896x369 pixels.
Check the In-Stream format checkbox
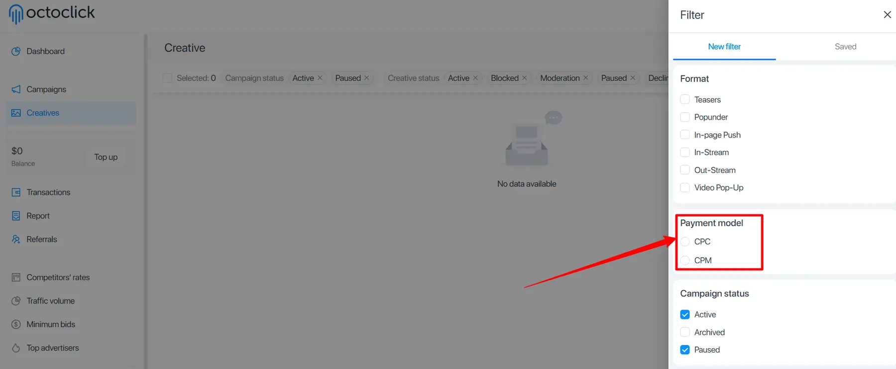[x=685, y=152]
